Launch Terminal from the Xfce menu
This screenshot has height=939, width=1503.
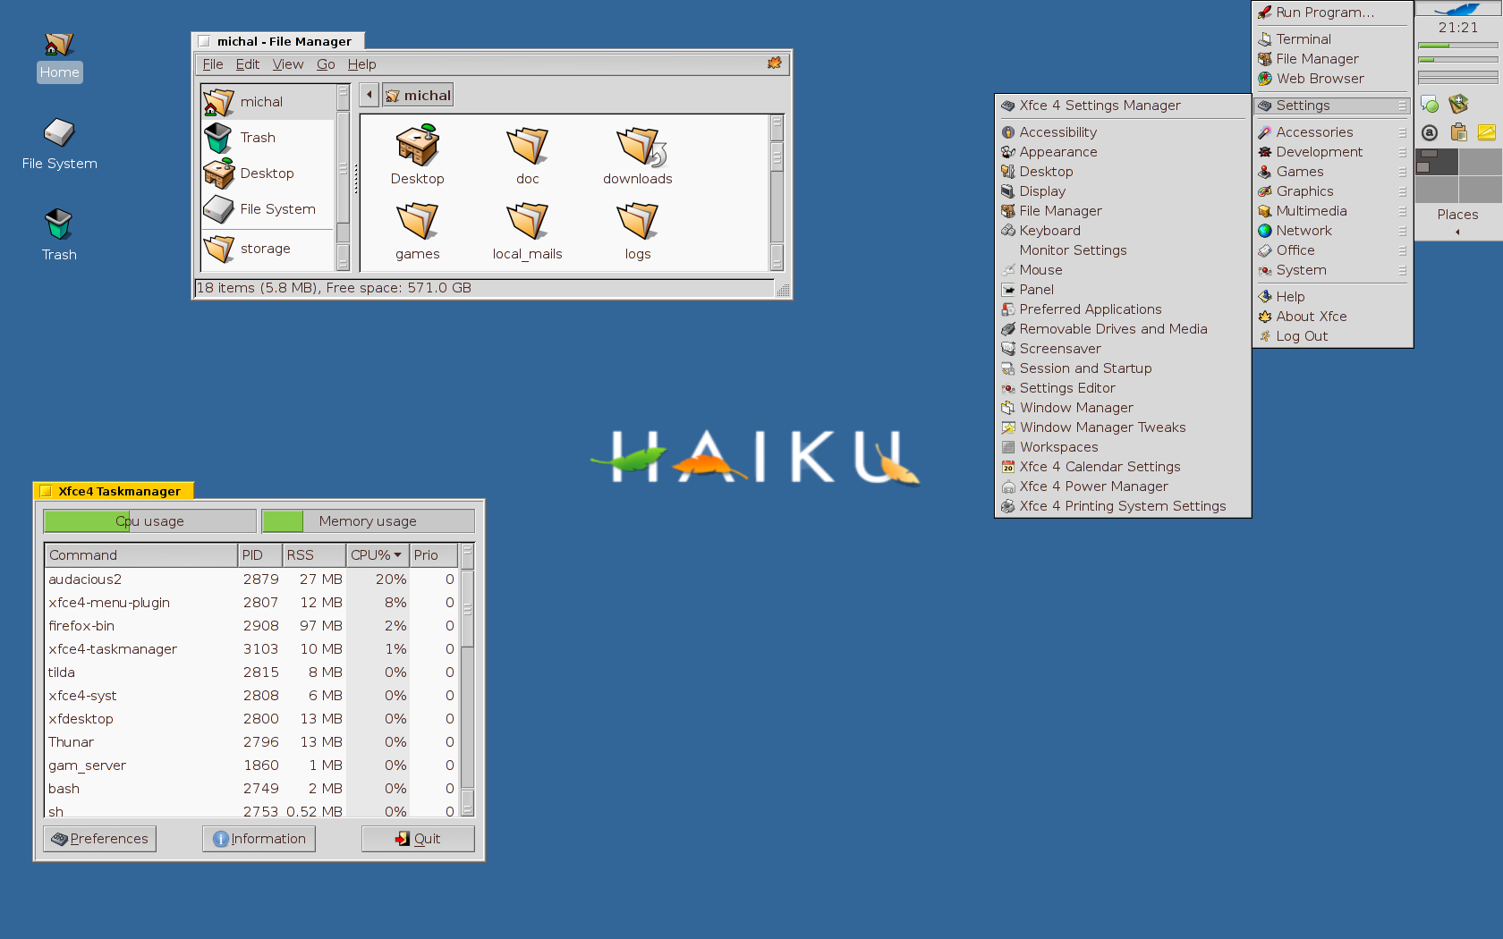pos(1332,39)
